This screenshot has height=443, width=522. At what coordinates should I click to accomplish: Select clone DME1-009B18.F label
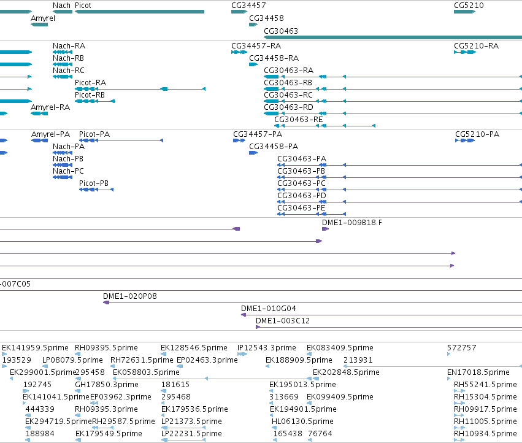point(352,223)
